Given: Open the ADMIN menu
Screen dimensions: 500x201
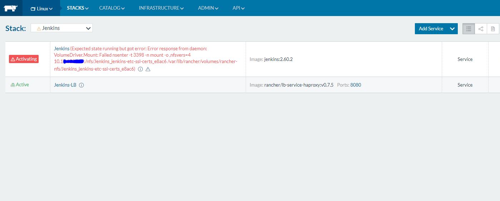Looking at the screenshot, I should coord(208,8).
